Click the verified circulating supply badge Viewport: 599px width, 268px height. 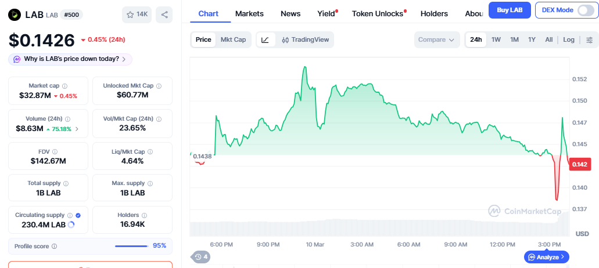[x=78, y=215]
